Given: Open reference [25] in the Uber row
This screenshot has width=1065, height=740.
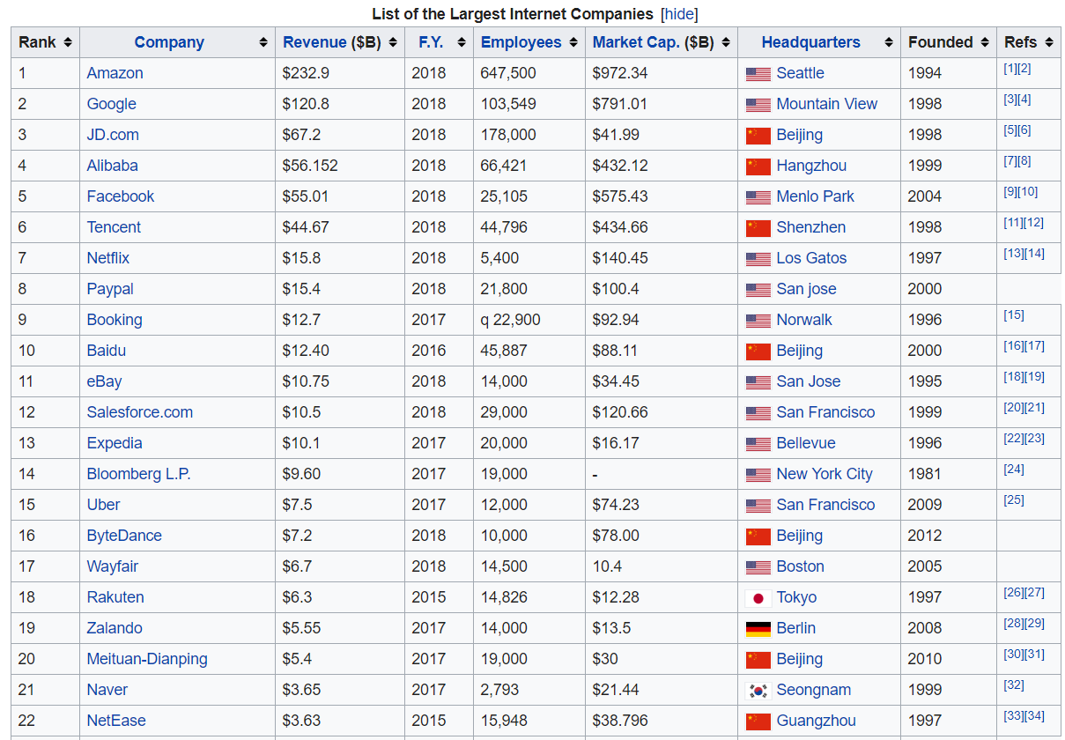Looking at the screenshot, I should [x=1014, y=500].
